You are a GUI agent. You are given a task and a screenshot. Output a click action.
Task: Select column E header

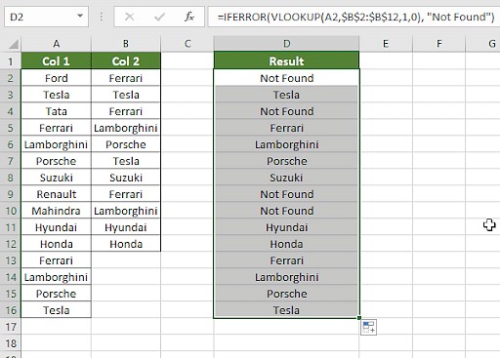pyautogui.click(x=386, y=44)
